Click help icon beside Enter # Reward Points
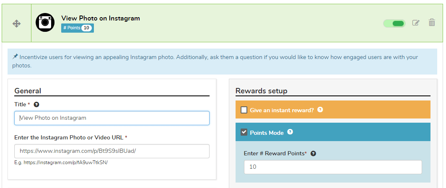Image resolution: width=446 pixels, height=188 pixels. point(313,154)
